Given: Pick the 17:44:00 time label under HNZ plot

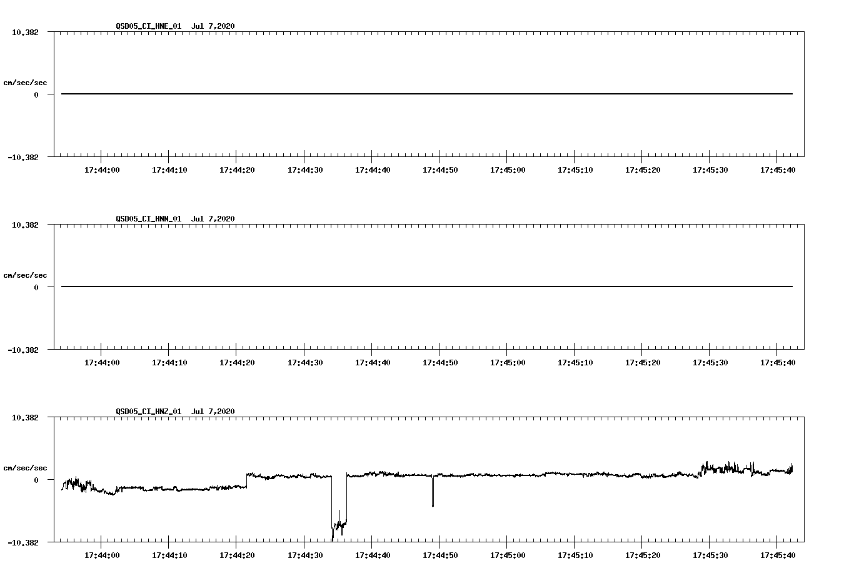Looking at the screenshot, I should pos(102,555).
